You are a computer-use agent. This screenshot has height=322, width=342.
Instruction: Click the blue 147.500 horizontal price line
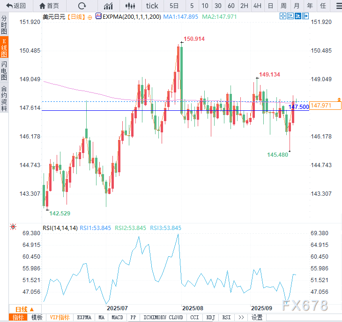[x=175, y=110]
